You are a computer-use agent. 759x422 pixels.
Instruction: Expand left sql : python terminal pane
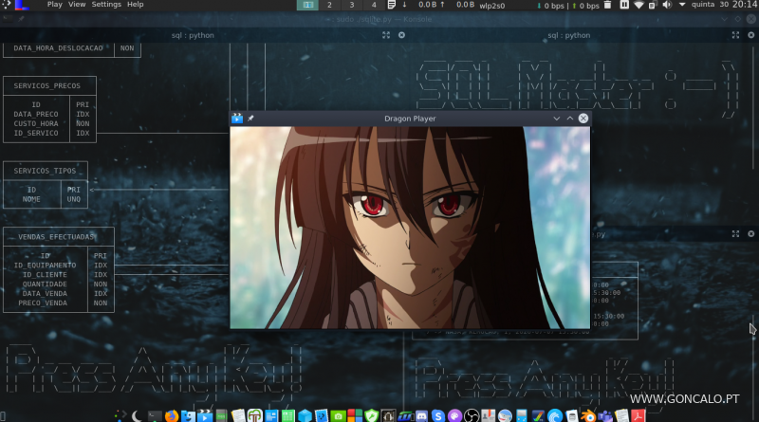pos(386,35)
